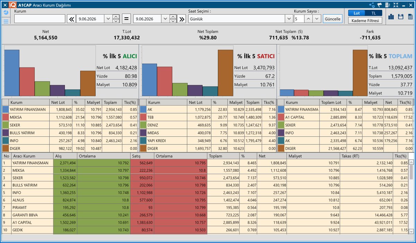Screen dimensions: 416x243
Task: Click the Fark value -711,635
Action: pyautogui.click(x=370, y=38)
